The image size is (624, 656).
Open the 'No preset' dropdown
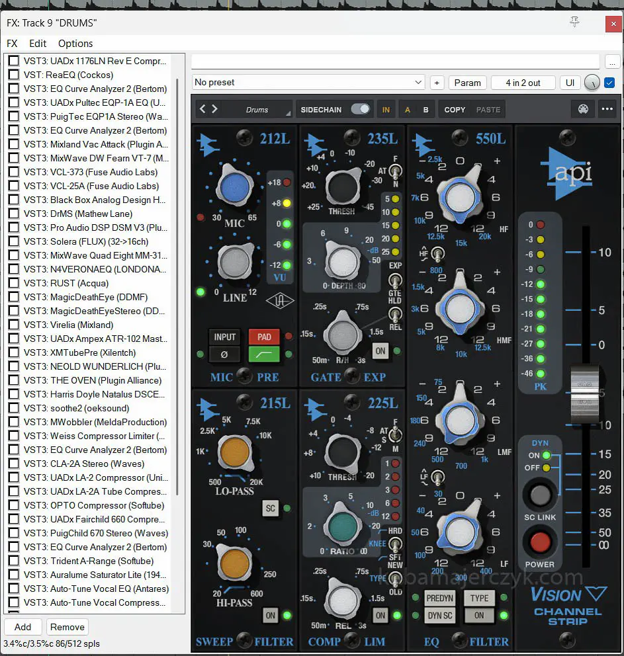click(x=308, y=83)
